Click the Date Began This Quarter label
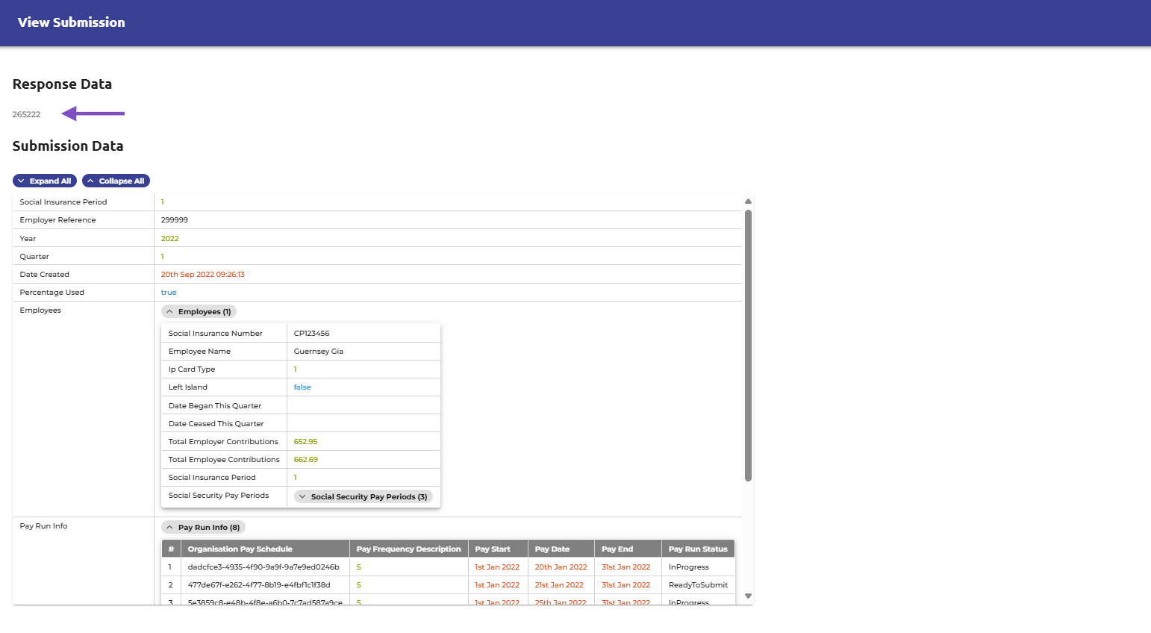Screen dimensions: 1151x633 (215, 406)
